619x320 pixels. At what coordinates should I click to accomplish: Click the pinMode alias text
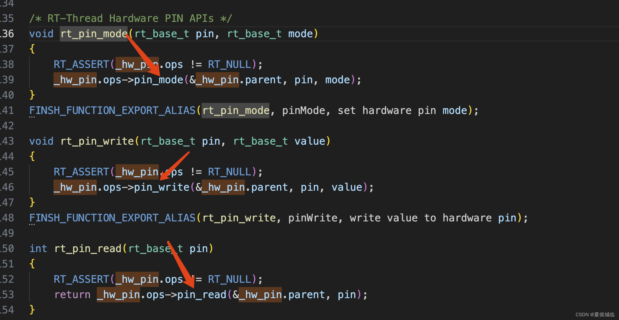304,111
